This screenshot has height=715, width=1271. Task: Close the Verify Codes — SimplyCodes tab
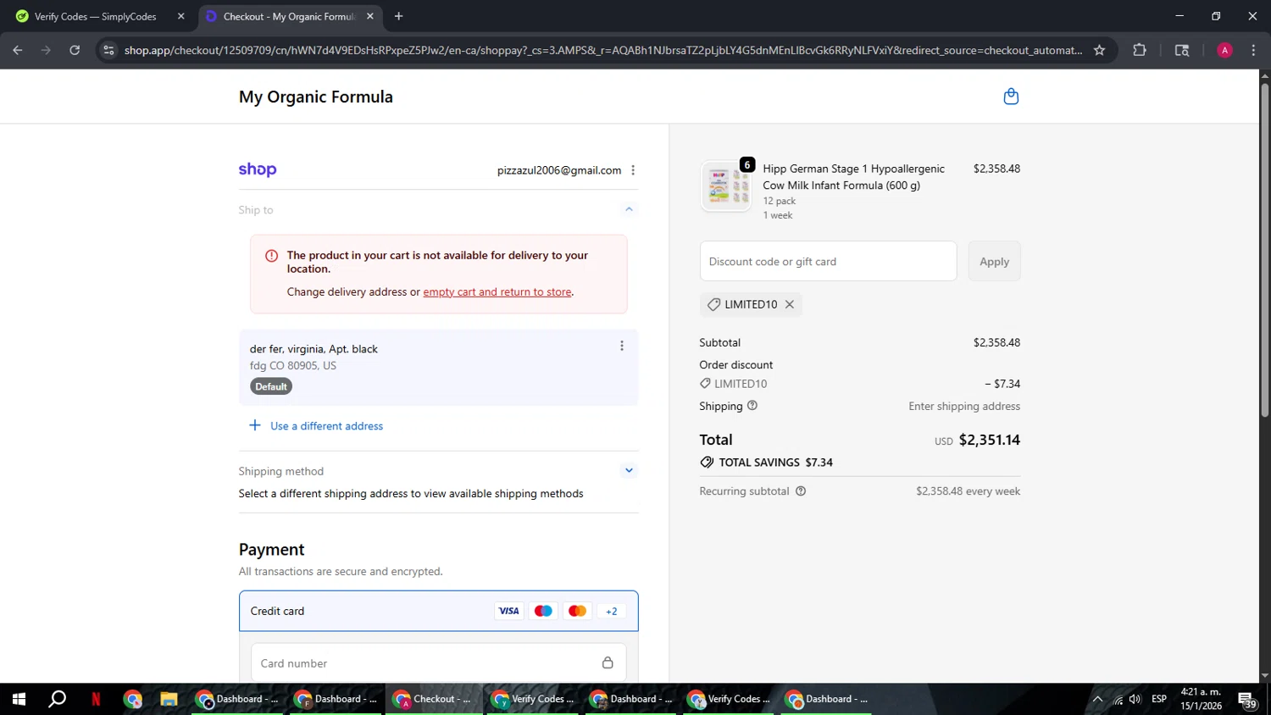pos(180,16)
